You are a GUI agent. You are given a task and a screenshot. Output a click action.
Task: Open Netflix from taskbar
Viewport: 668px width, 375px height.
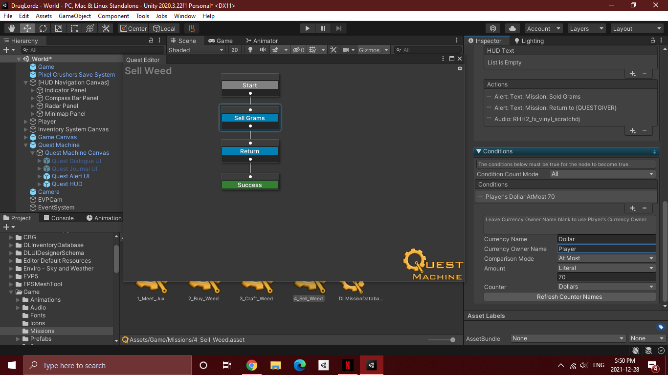347,365
